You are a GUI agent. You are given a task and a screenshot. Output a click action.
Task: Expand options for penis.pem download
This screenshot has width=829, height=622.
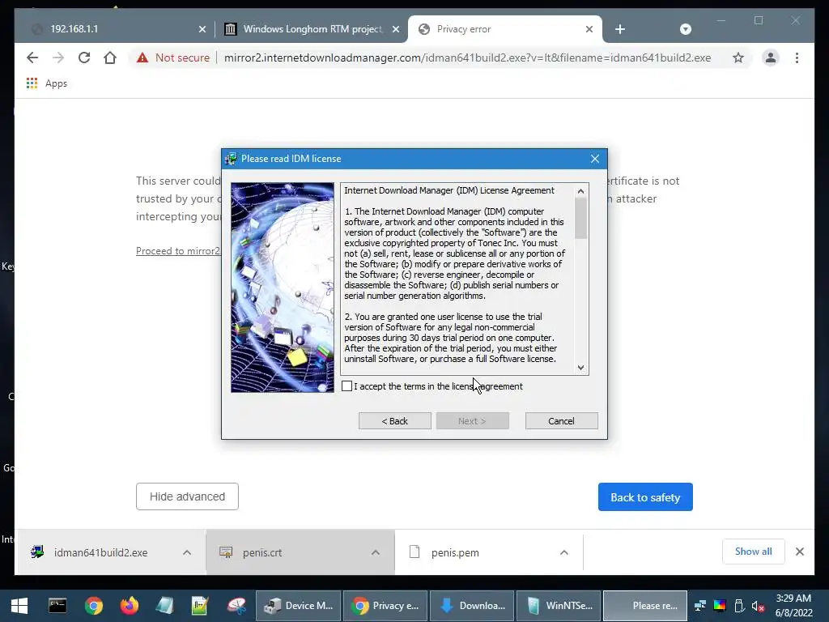pos(564,552)
